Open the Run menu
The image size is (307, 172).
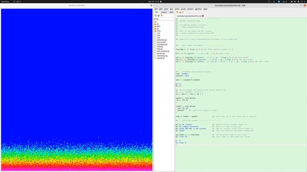[172, 9]
